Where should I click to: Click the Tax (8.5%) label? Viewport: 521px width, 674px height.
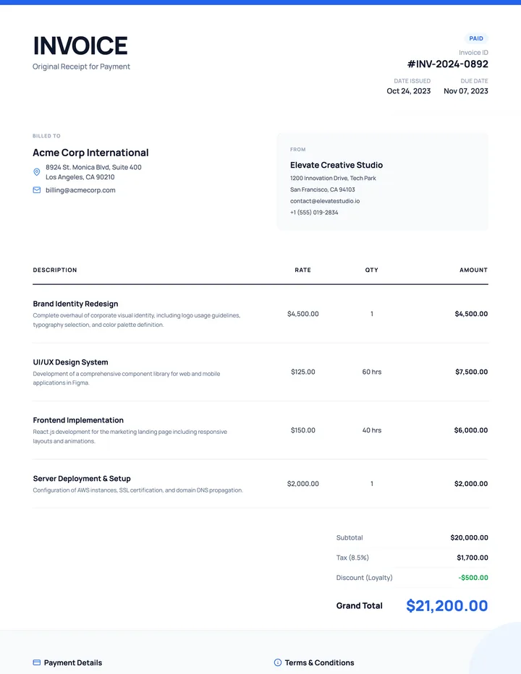pos(352,558)
